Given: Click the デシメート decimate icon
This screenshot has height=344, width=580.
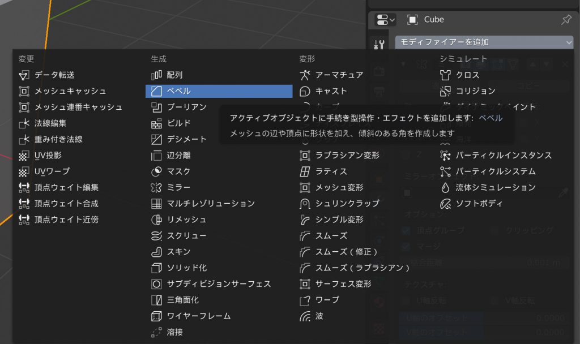Looking at the screenshot, I should tap(156, 140).
